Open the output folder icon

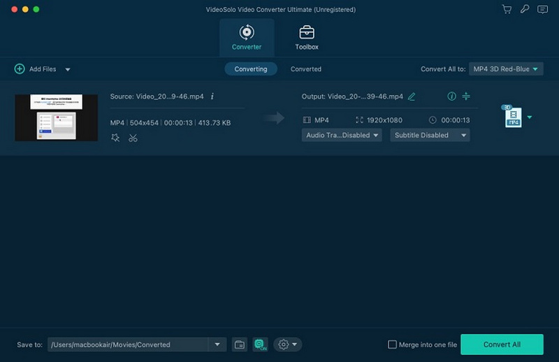tap(240, 345)
